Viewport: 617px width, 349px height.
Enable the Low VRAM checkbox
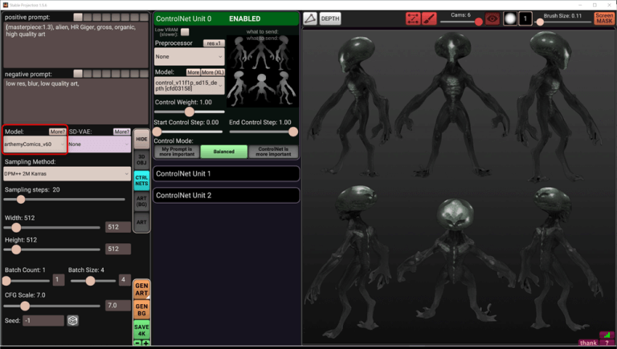click(186, 31)
